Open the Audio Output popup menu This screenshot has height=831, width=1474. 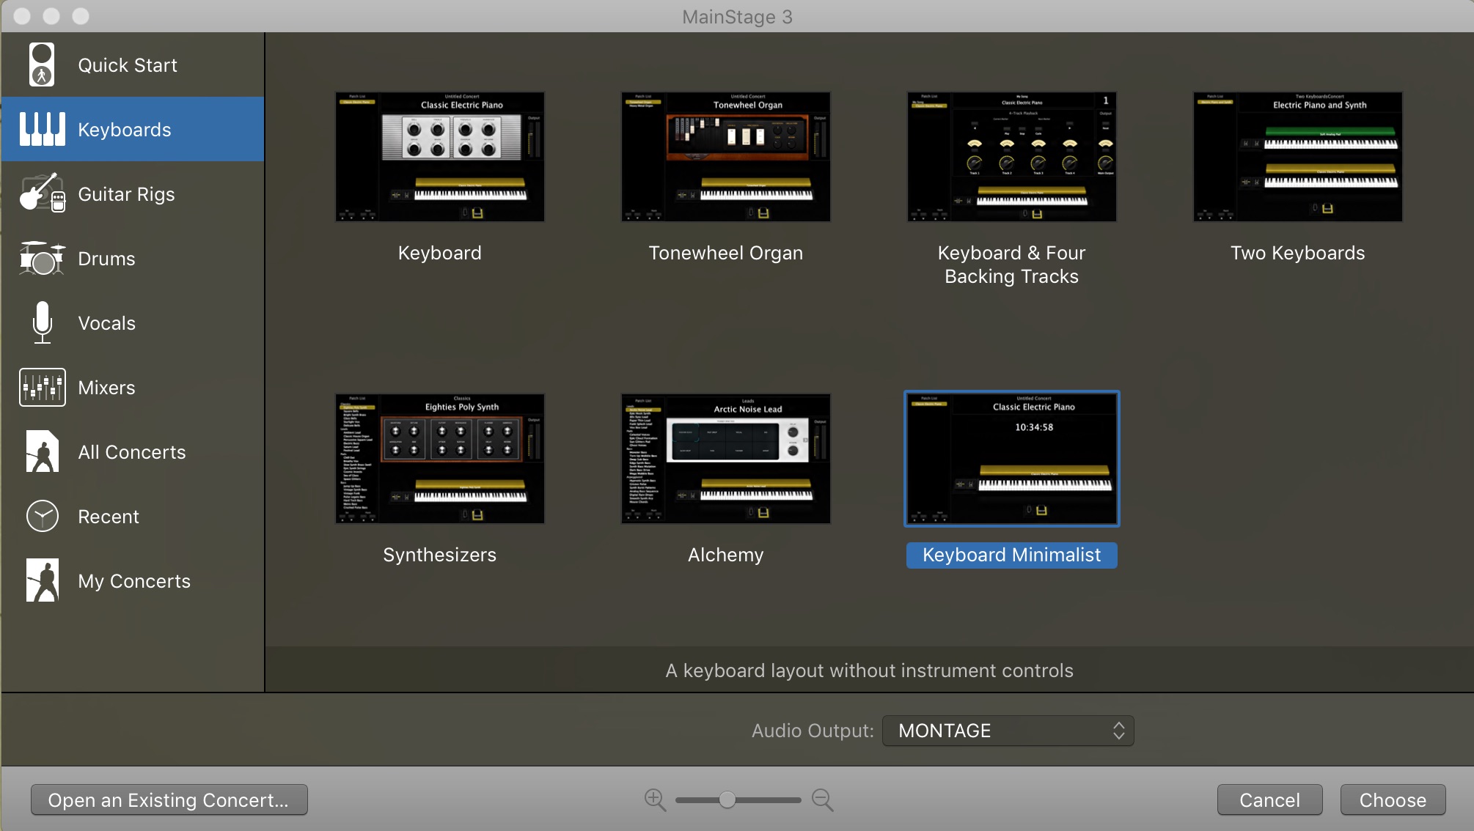pos(1007,731)
